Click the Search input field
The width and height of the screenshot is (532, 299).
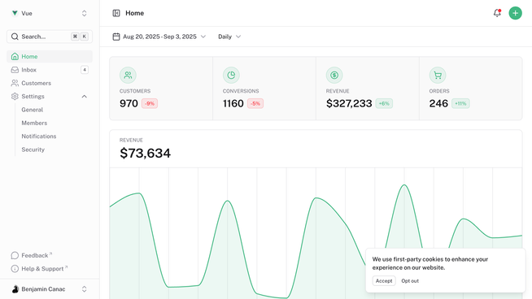click(50, 37)
